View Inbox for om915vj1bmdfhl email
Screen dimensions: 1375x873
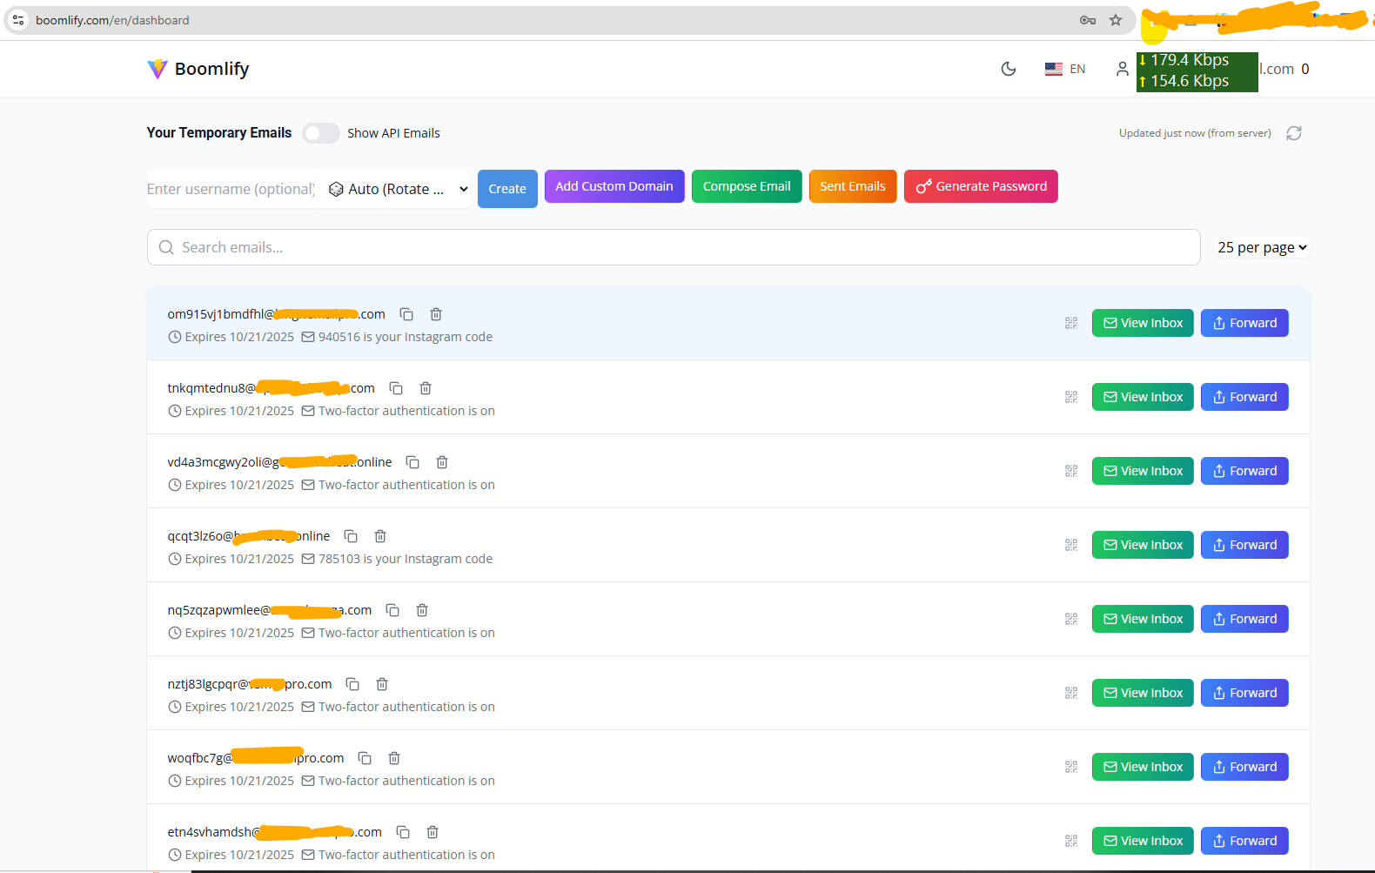pyautogui.click(x=1143, y=323)
